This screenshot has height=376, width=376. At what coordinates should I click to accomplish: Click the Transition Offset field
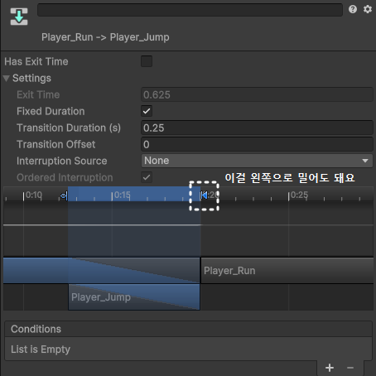tap(257, 144)
